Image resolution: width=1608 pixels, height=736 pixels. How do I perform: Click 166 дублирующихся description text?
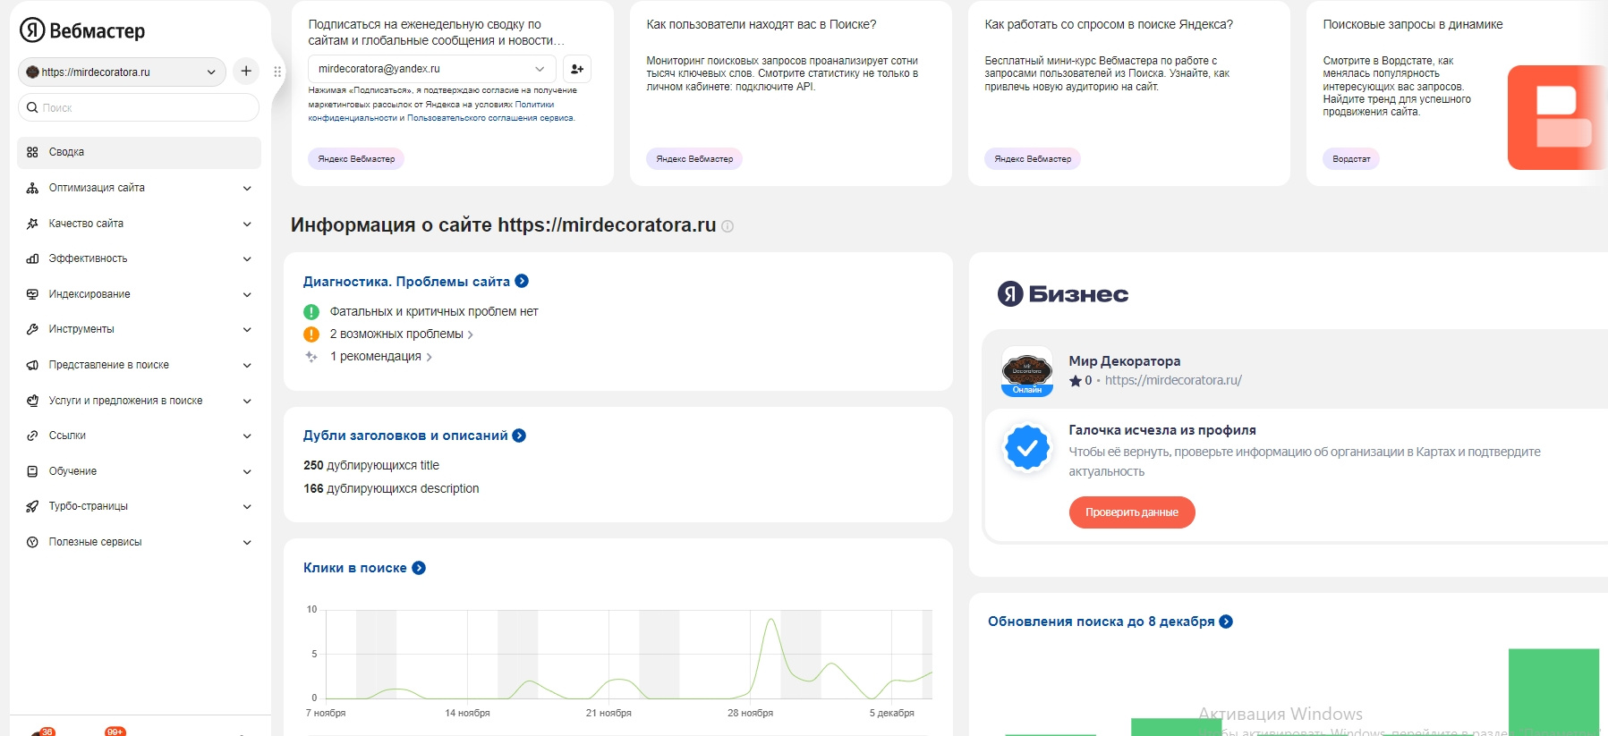click(x=391, y=489)
